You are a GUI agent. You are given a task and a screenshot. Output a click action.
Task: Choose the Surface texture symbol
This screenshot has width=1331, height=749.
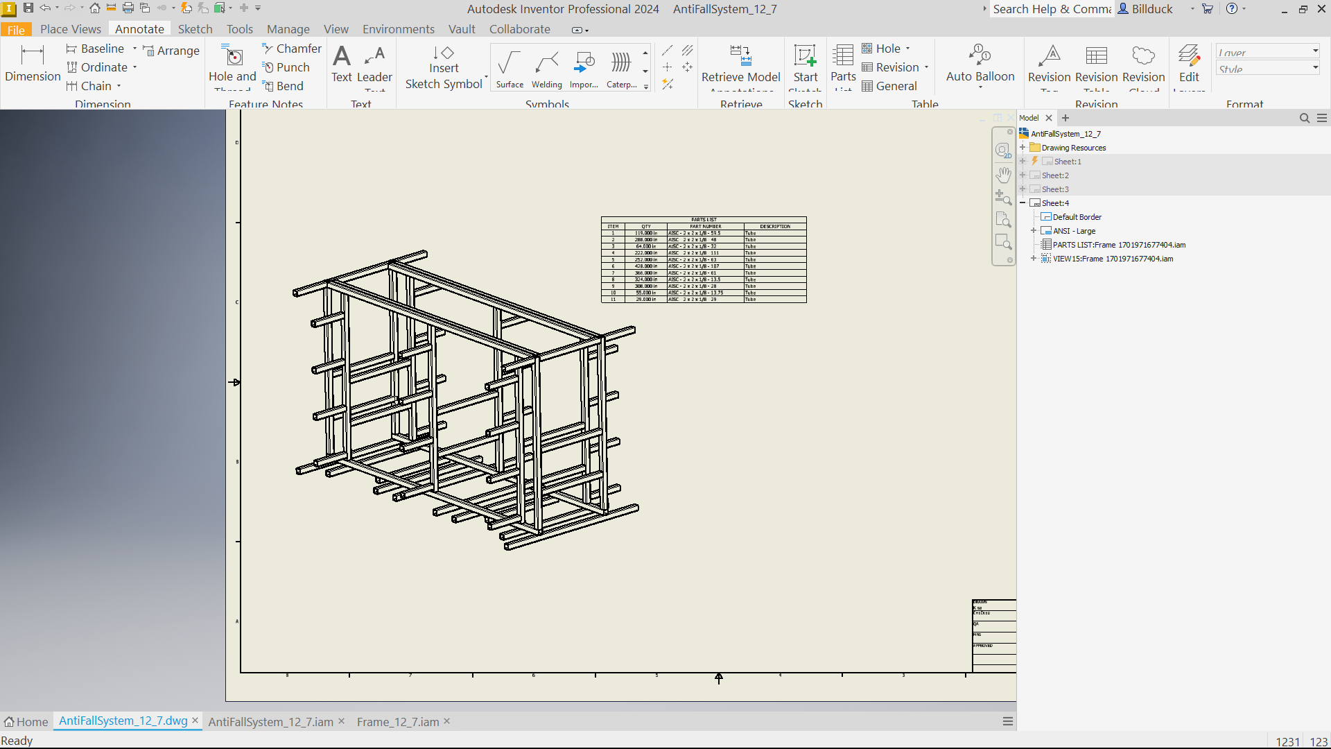(x=510, y=69)
